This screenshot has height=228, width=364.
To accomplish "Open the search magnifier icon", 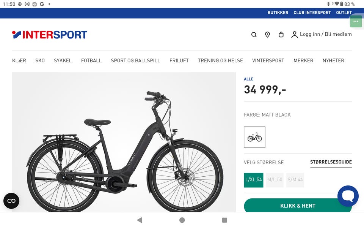I will click(x=254, y=35).
